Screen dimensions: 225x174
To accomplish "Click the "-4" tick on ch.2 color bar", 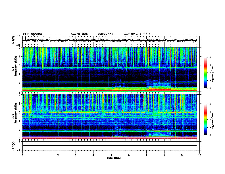I will [x=209, y=112].
